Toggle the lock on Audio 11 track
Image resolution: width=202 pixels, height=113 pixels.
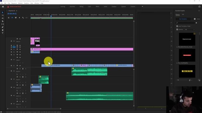pyautogui.click(x=11, y=95)
